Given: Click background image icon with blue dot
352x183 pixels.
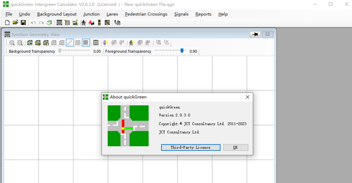Looking at the screenshot, I should [x=30, y=43].
